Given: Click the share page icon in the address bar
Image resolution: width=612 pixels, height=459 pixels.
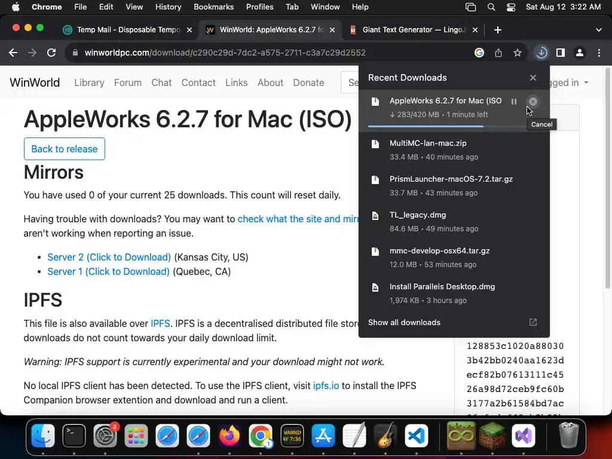Looking at the screenshot, I should pos(498,53).
